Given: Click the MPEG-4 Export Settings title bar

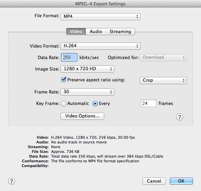Looking at the screenshot, I should (x=100, y=4).
